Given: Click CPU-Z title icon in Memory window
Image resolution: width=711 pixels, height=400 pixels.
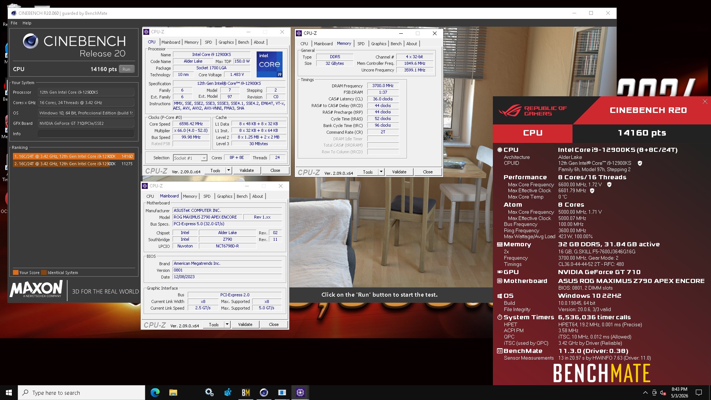Looking at the screenshot, I should tap(299, 33).
